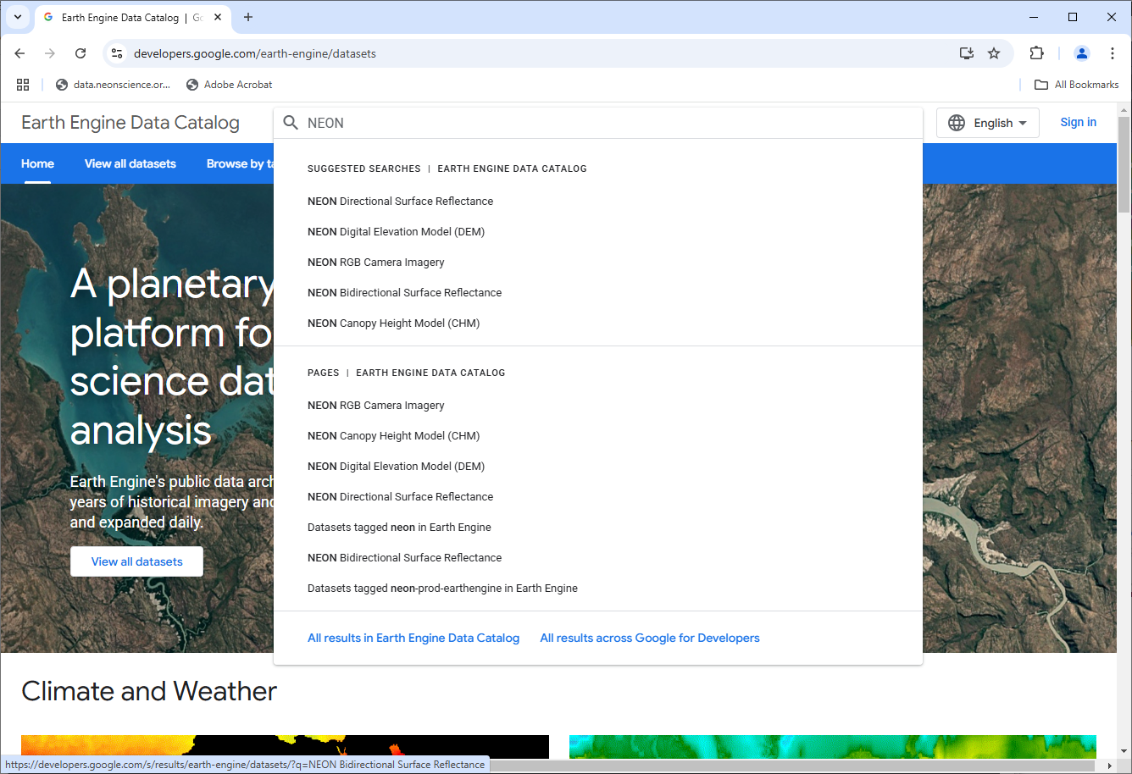This screenshot has width=1132, height=774.
Task: Open the apps grid in bookmarks bar
Action: (x=23, y=85)
